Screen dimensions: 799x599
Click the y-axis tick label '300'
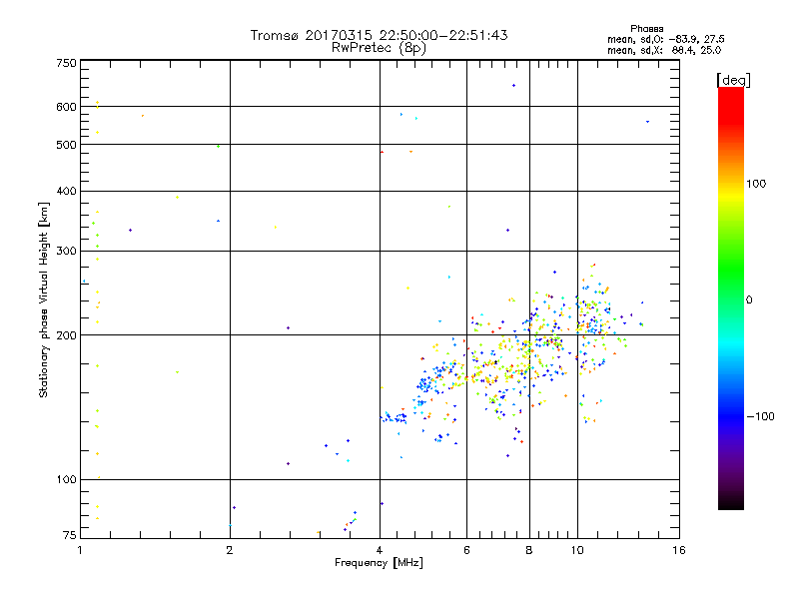click(66, 252)
